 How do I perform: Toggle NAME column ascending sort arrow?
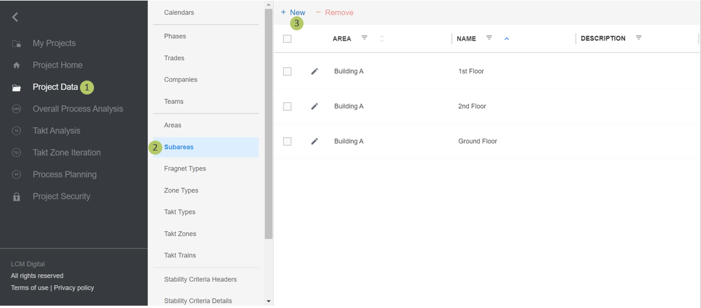(x=507, y=38)
